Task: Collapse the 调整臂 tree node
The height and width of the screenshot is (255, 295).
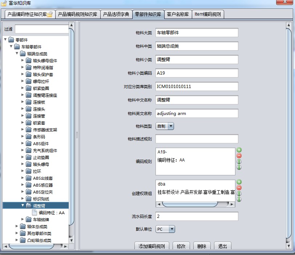Action: pyautogui.click(x=23, y=206)
